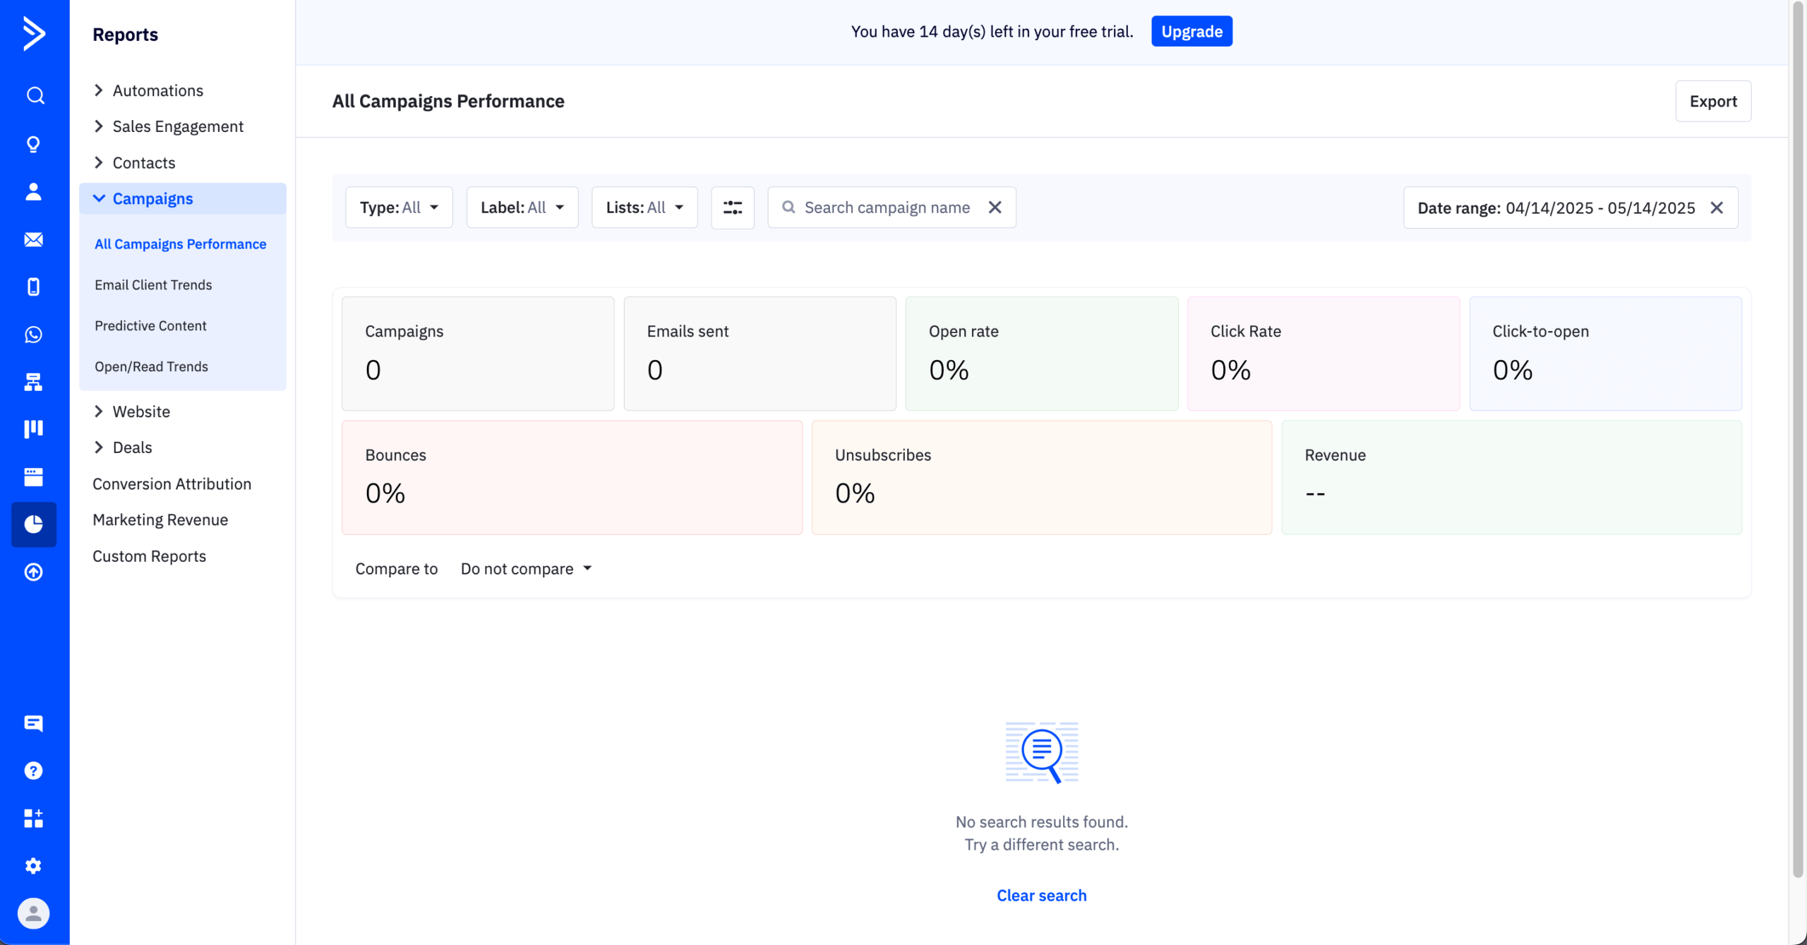
Task: Select the Click-to-open metric card
Action: [1605, 354]
